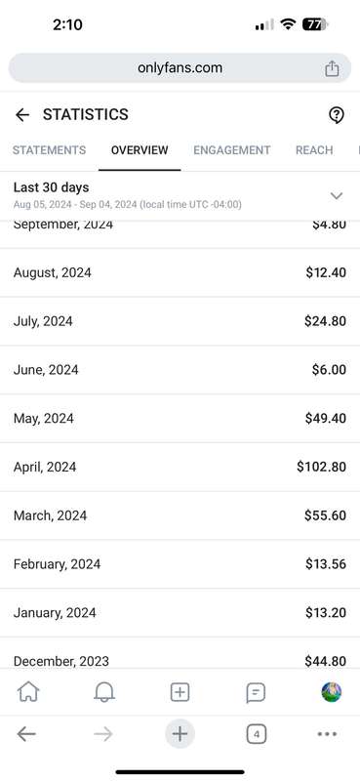Switch to the STATEMENTS tab
The width and height of the screenshot is (360, 781).
(x=50, y=150)
